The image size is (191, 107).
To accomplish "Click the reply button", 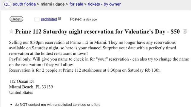I will tap(16, 19).
